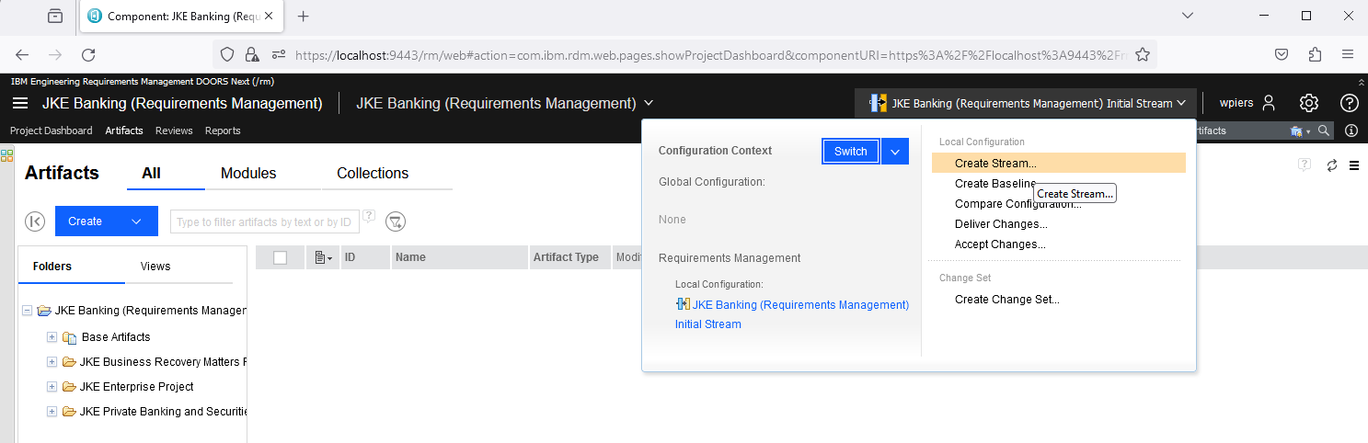Expand JKE Business Recovery Matters folder
The height and width of the screenshot is (443, 1368).
52,362
